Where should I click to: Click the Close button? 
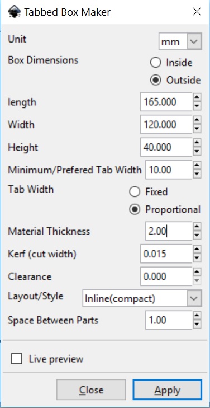pyautogui.click(x=91, y=390)
